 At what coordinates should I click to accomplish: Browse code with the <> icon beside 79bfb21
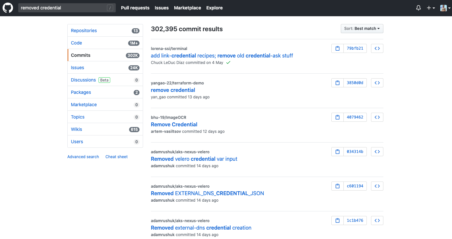pyautogui.click(x=377, y=48)
